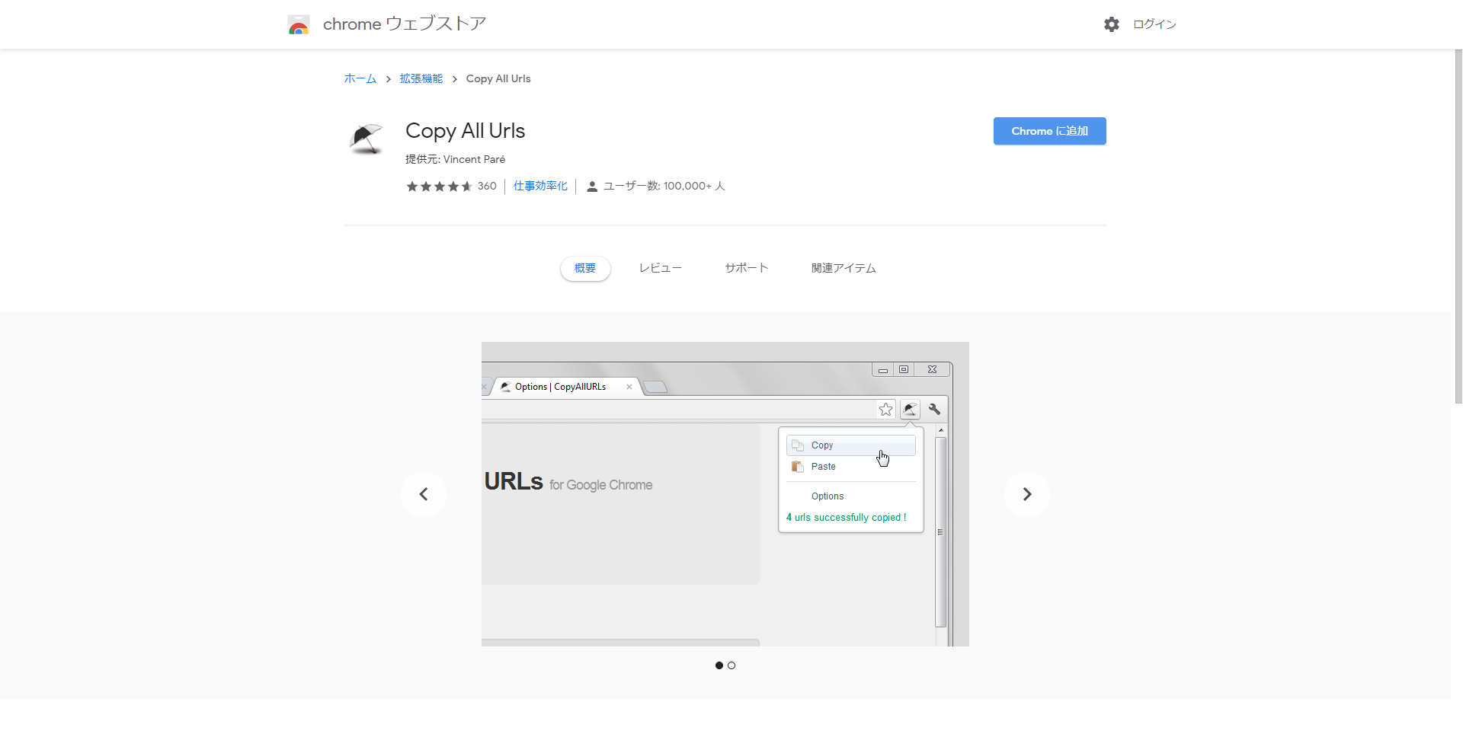Screen dimensions: 1463x737
Task: Open 拡張機能 breadcrumb link
Action: [421, 78]
